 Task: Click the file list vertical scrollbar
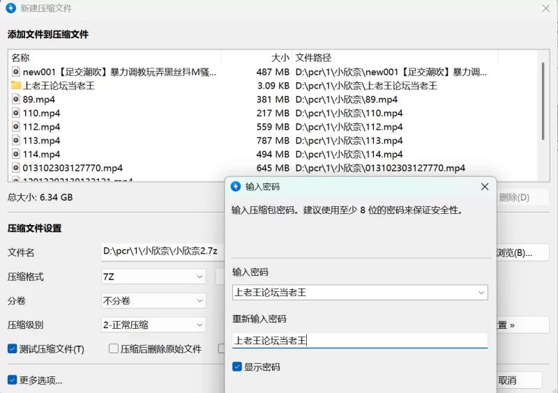pos(542,105)
